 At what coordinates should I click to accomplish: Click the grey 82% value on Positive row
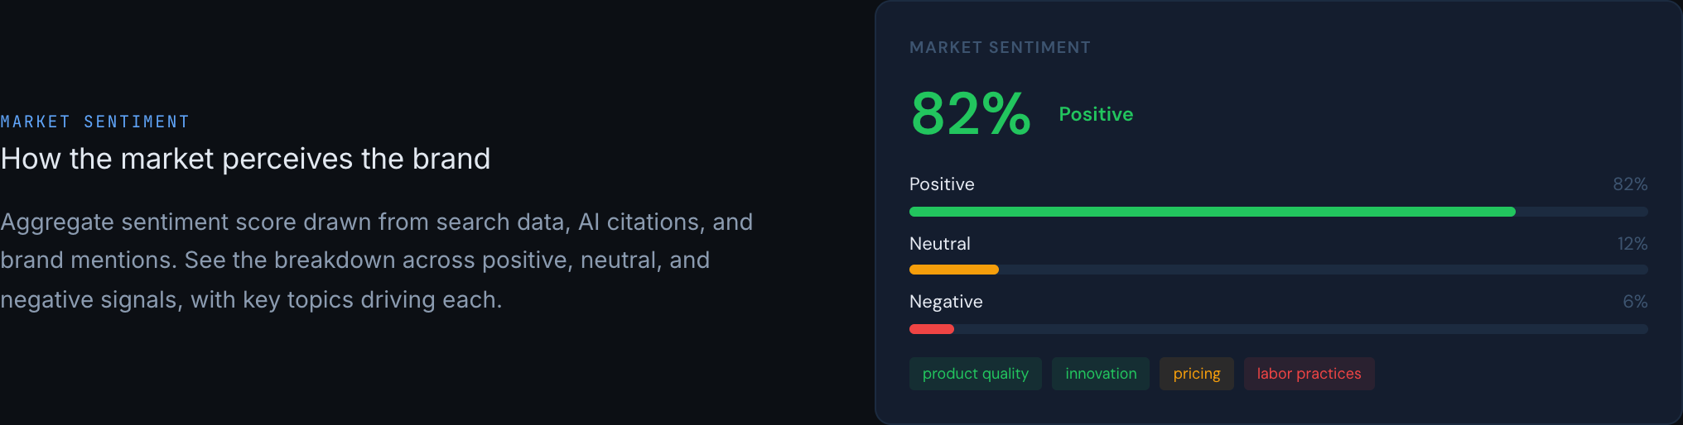1629,184
